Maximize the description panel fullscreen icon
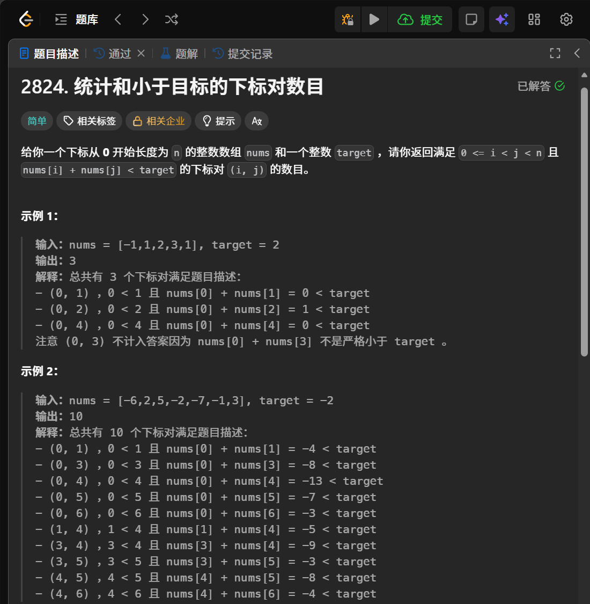This screenshot has height=604, width=590. [x=555, y=53]
